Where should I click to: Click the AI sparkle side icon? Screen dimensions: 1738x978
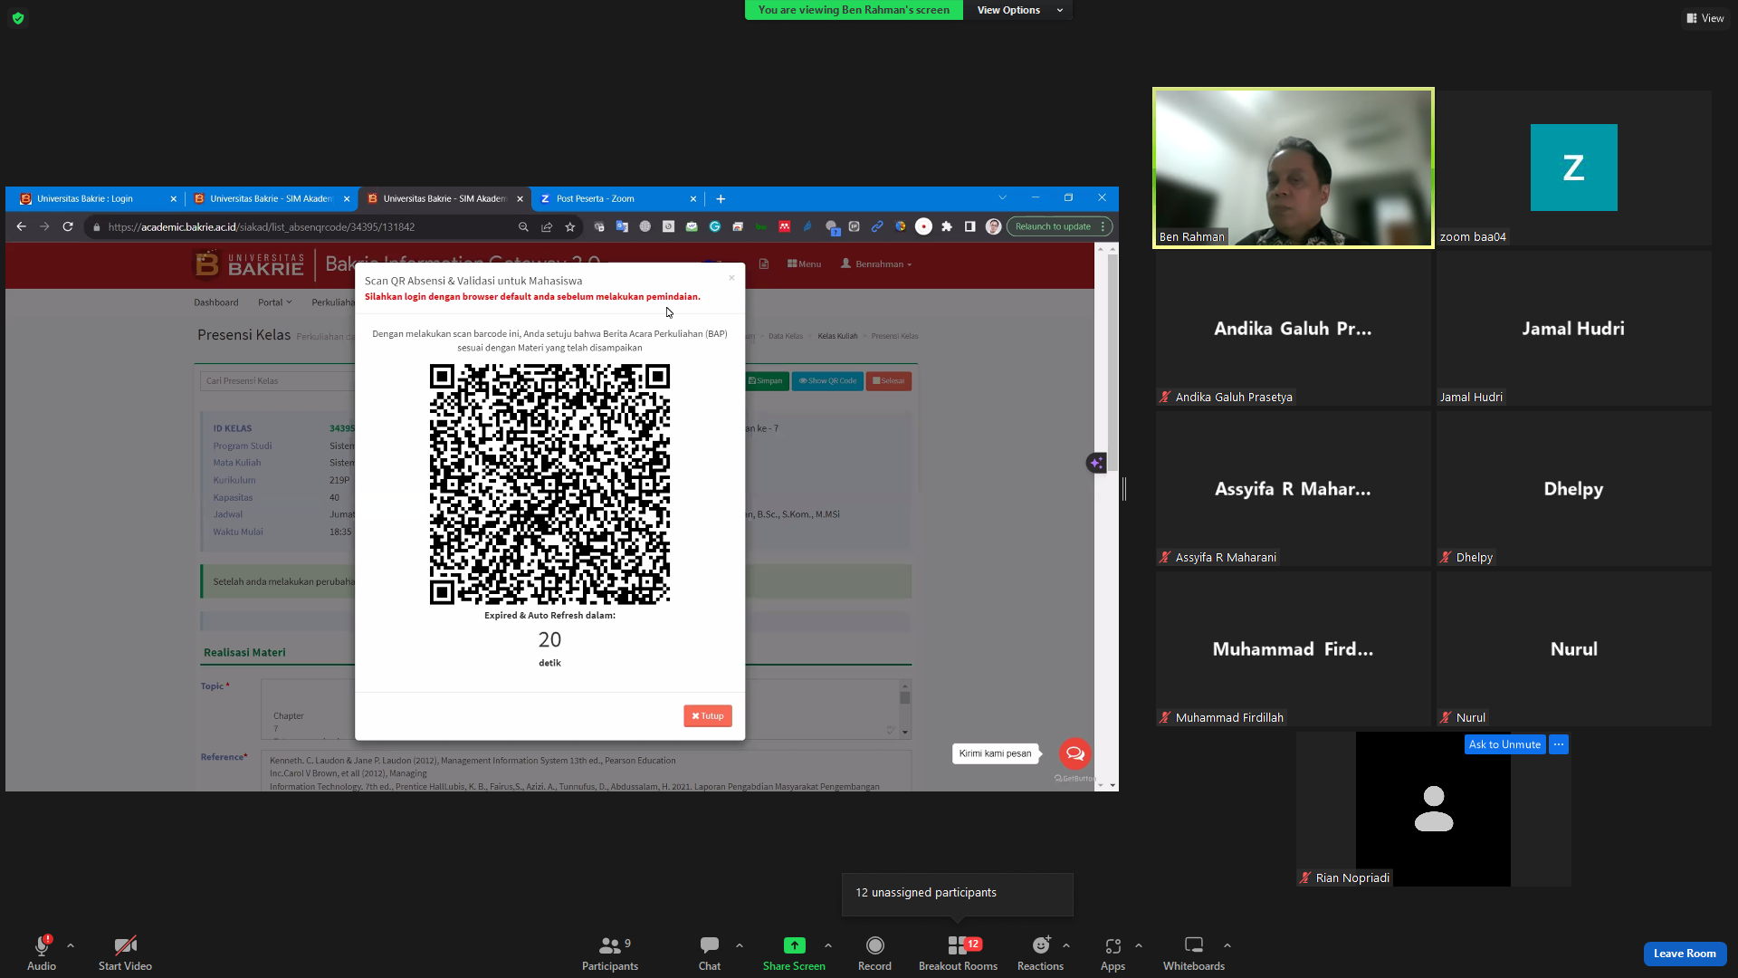click(x=1096, y=463)
